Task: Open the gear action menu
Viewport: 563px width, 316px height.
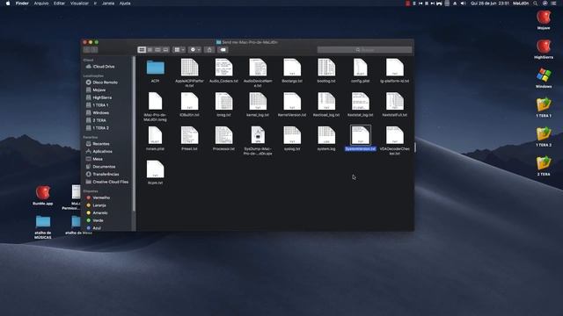Action: (195, 50)
